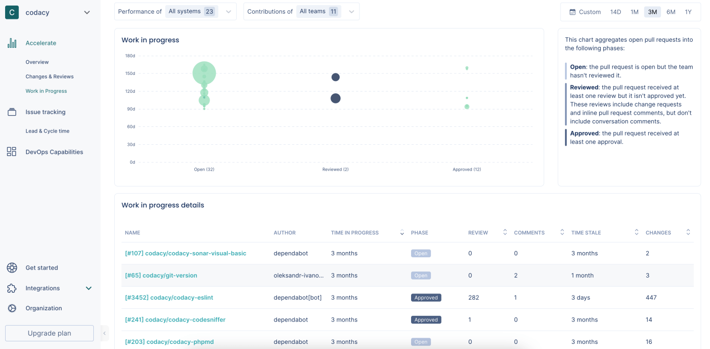Click the Organization gear icon
The width and height of the screenshot is (710, 349).
click(12, 308)
